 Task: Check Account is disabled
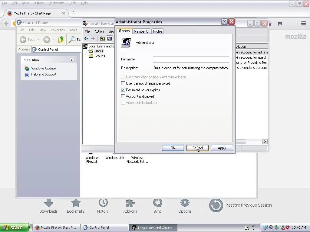[x=123, y=96]
